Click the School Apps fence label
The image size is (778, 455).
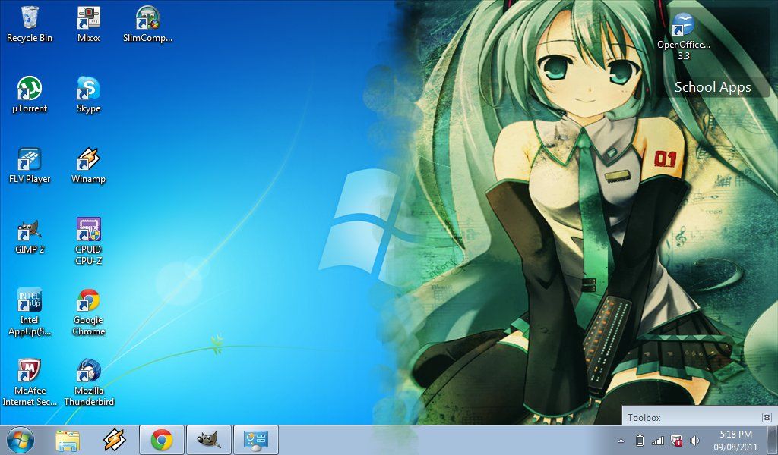click(x=713, y=87)
